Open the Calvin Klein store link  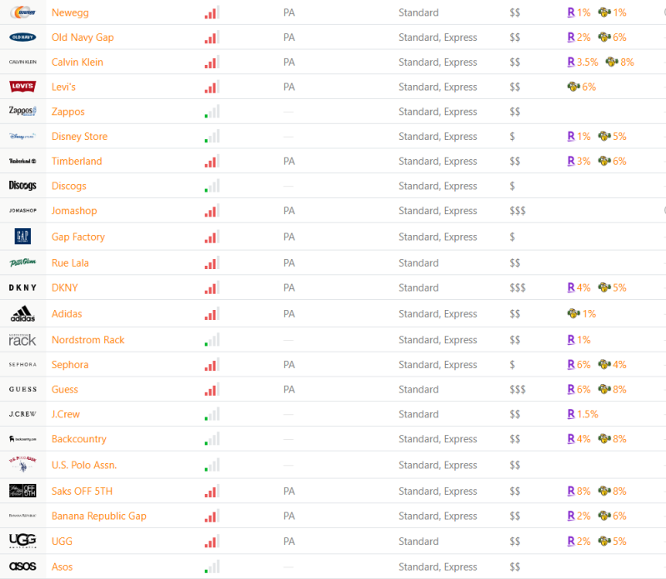point(78,62)
